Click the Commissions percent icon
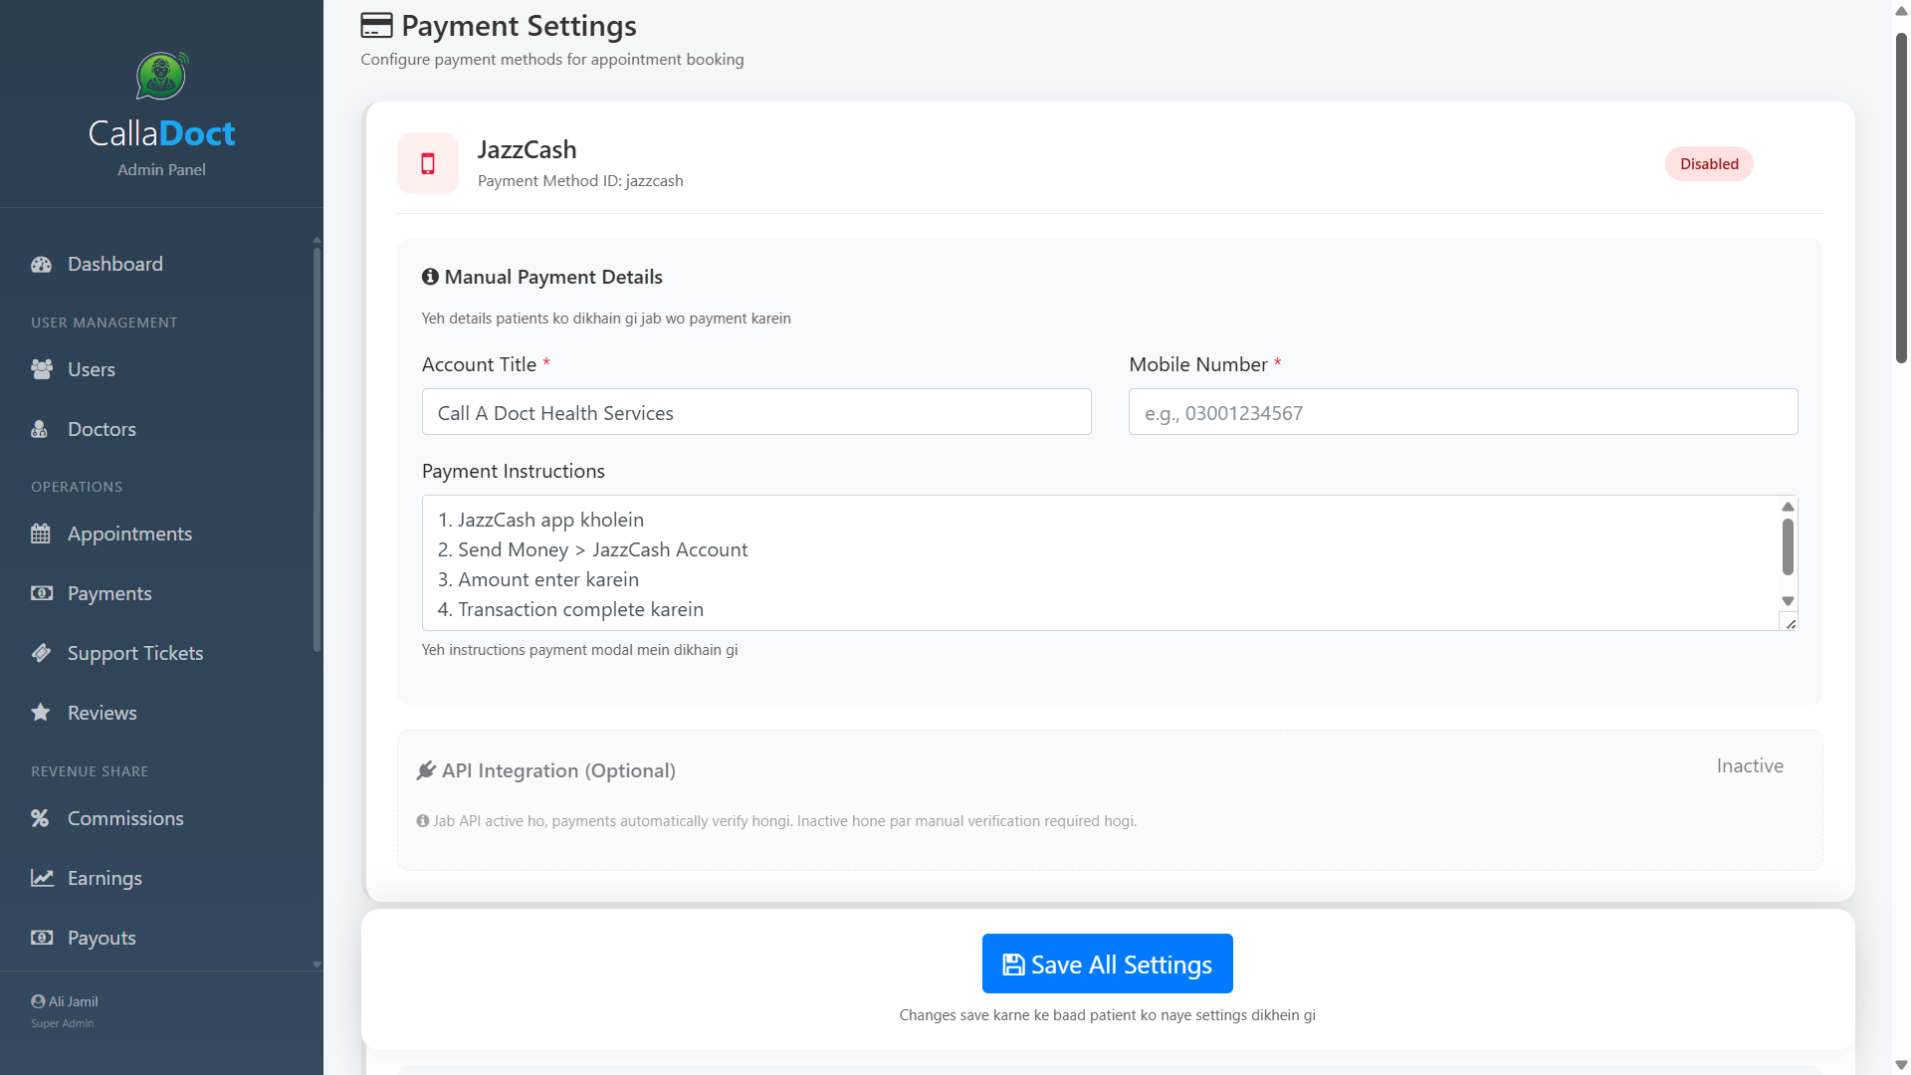Screen dimensions: 1911x1075 [x=40, y=819]
